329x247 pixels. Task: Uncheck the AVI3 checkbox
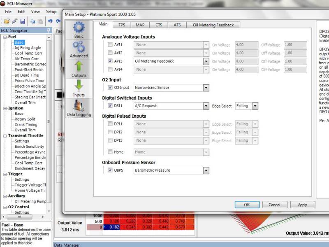pos(110,61)
